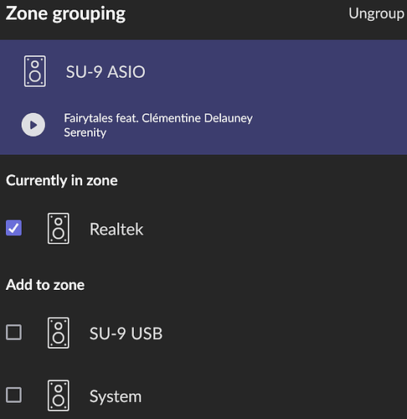The width and height of the screenshot is (407, 419).
Task: Click the empty area beside Realtek row
Action: (274, 229)
